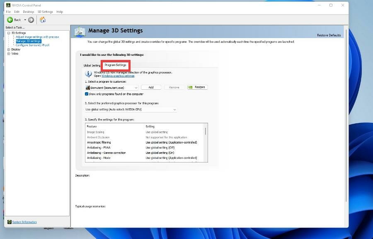373x239 pixels.
Task: Select the Antialiasing - Mode row
Action: (145, 158)
